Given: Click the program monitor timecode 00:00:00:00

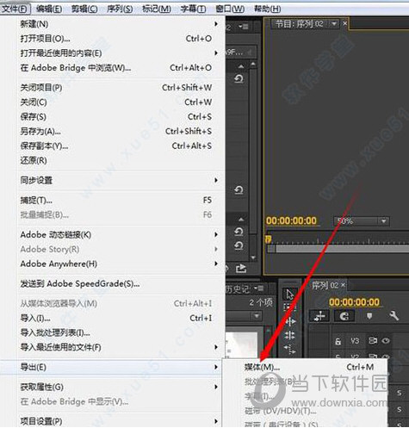Looking at the screenshot, I should click(291, 220).
